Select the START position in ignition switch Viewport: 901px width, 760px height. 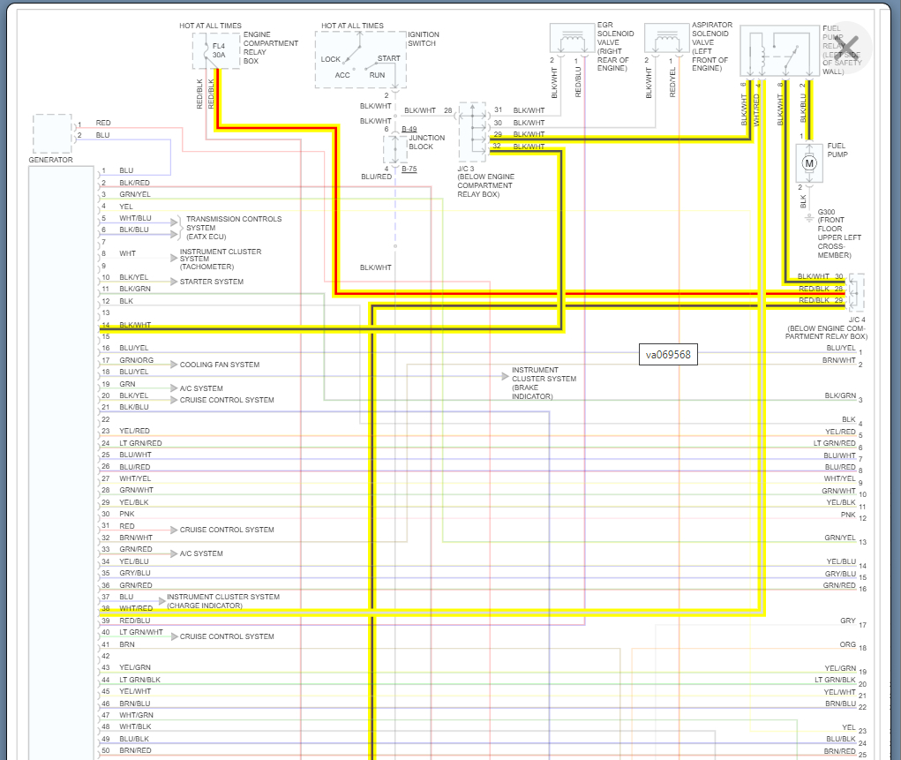(x=388, y=58)
